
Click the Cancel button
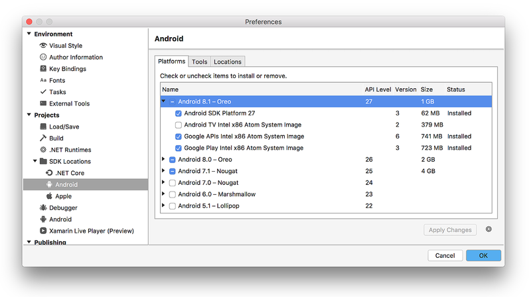point(445,255)
